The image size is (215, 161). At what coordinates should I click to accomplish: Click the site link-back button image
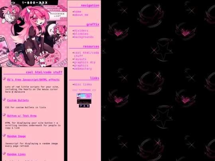[x=84, y=96]
